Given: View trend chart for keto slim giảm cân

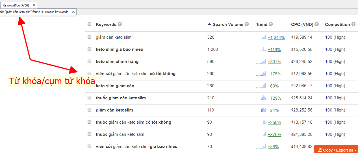Looking at the screenshot, I should 261,86.
